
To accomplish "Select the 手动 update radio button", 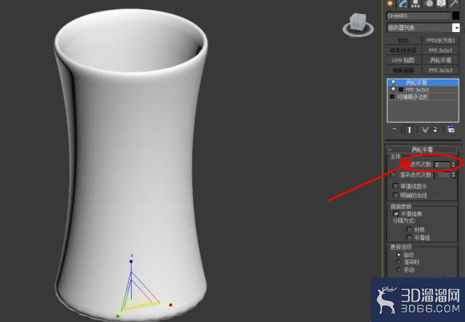I will click(399, 270).
